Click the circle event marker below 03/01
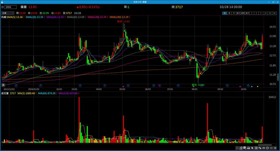 80,85
